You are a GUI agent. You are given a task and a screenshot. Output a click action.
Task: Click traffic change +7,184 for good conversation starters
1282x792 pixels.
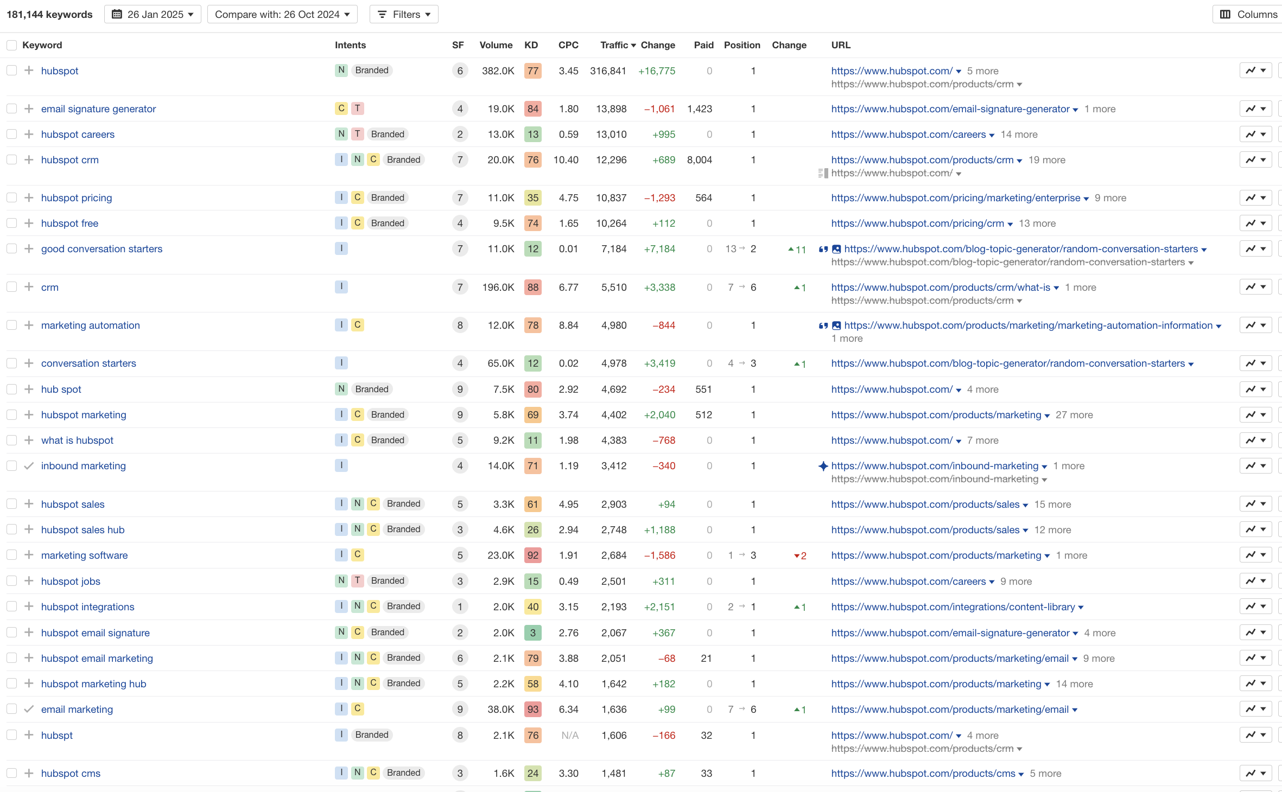659,248
